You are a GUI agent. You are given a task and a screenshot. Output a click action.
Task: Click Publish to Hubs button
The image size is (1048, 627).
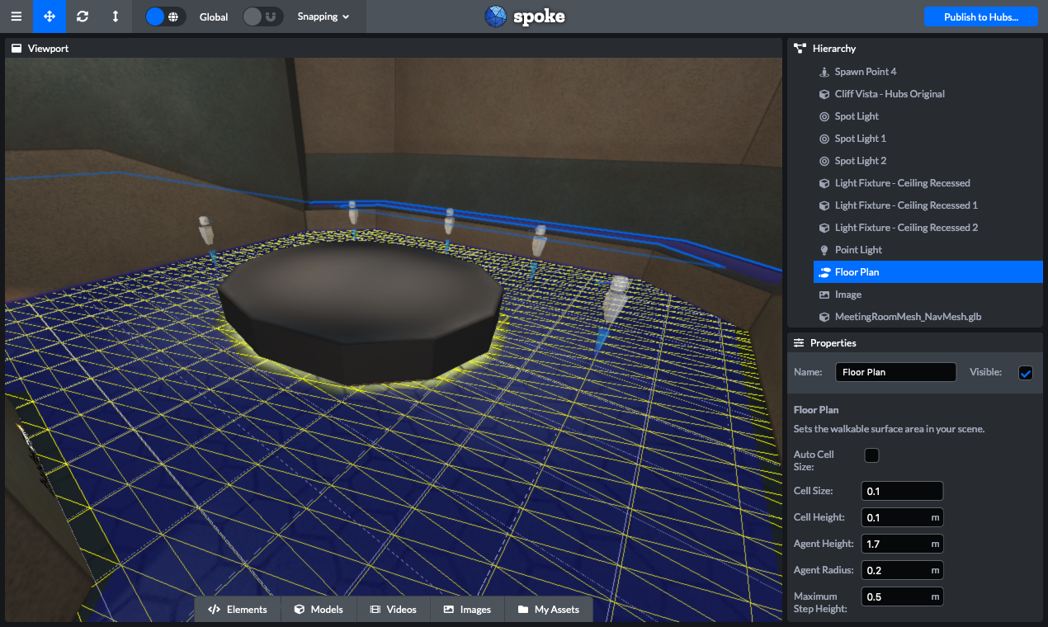[x=980, y=16]
